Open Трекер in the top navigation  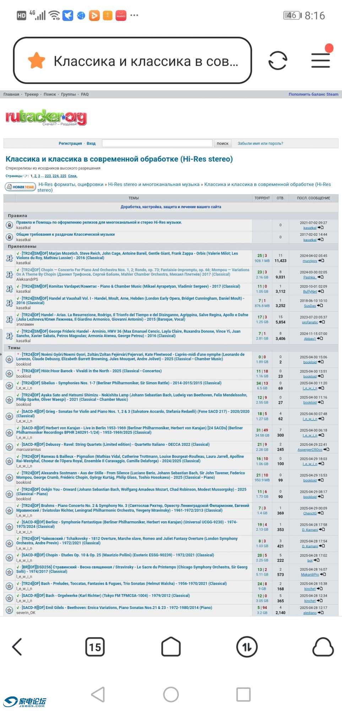point(32,94)
